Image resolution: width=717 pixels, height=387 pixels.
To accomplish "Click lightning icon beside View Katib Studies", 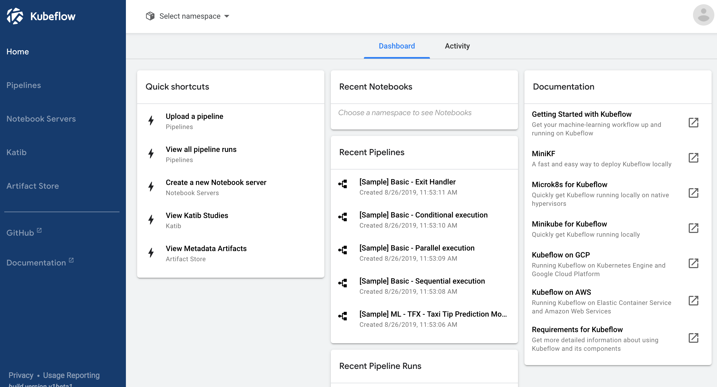I will point(151,220).
